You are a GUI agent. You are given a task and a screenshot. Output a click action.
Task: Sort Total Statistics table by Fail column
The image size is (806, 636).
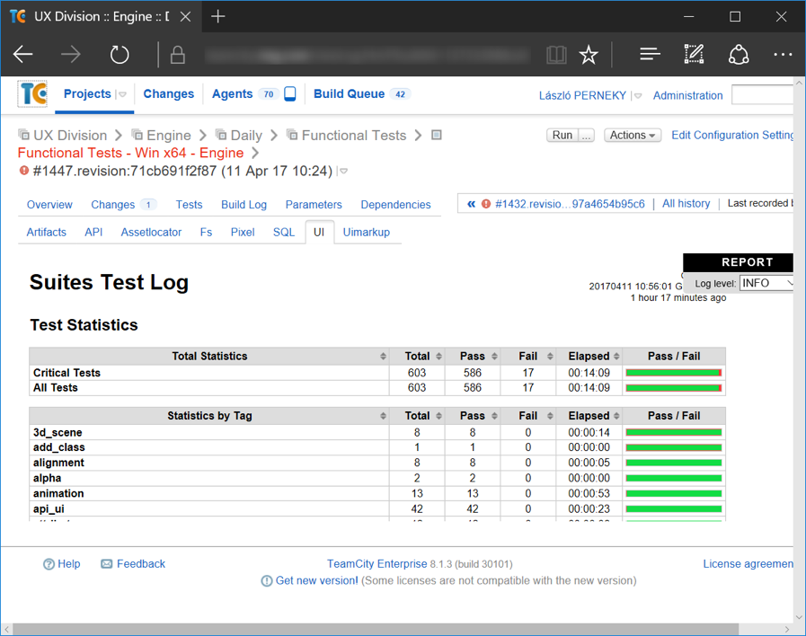point(528,356)
